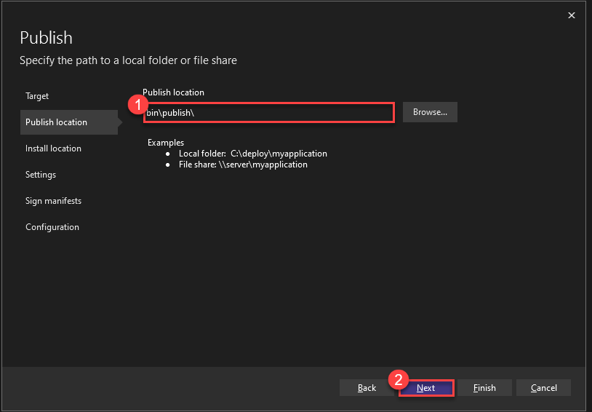Image resolution: width=592 pixels, height=412 pixels.
Task: Click the Back button
Action: click(x=367, y=388)
